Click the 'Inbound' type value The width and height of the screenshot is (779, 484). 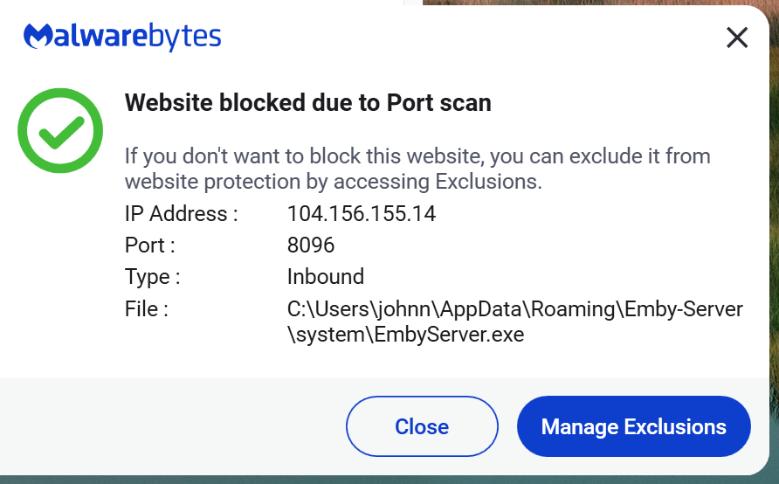point(325,277)
